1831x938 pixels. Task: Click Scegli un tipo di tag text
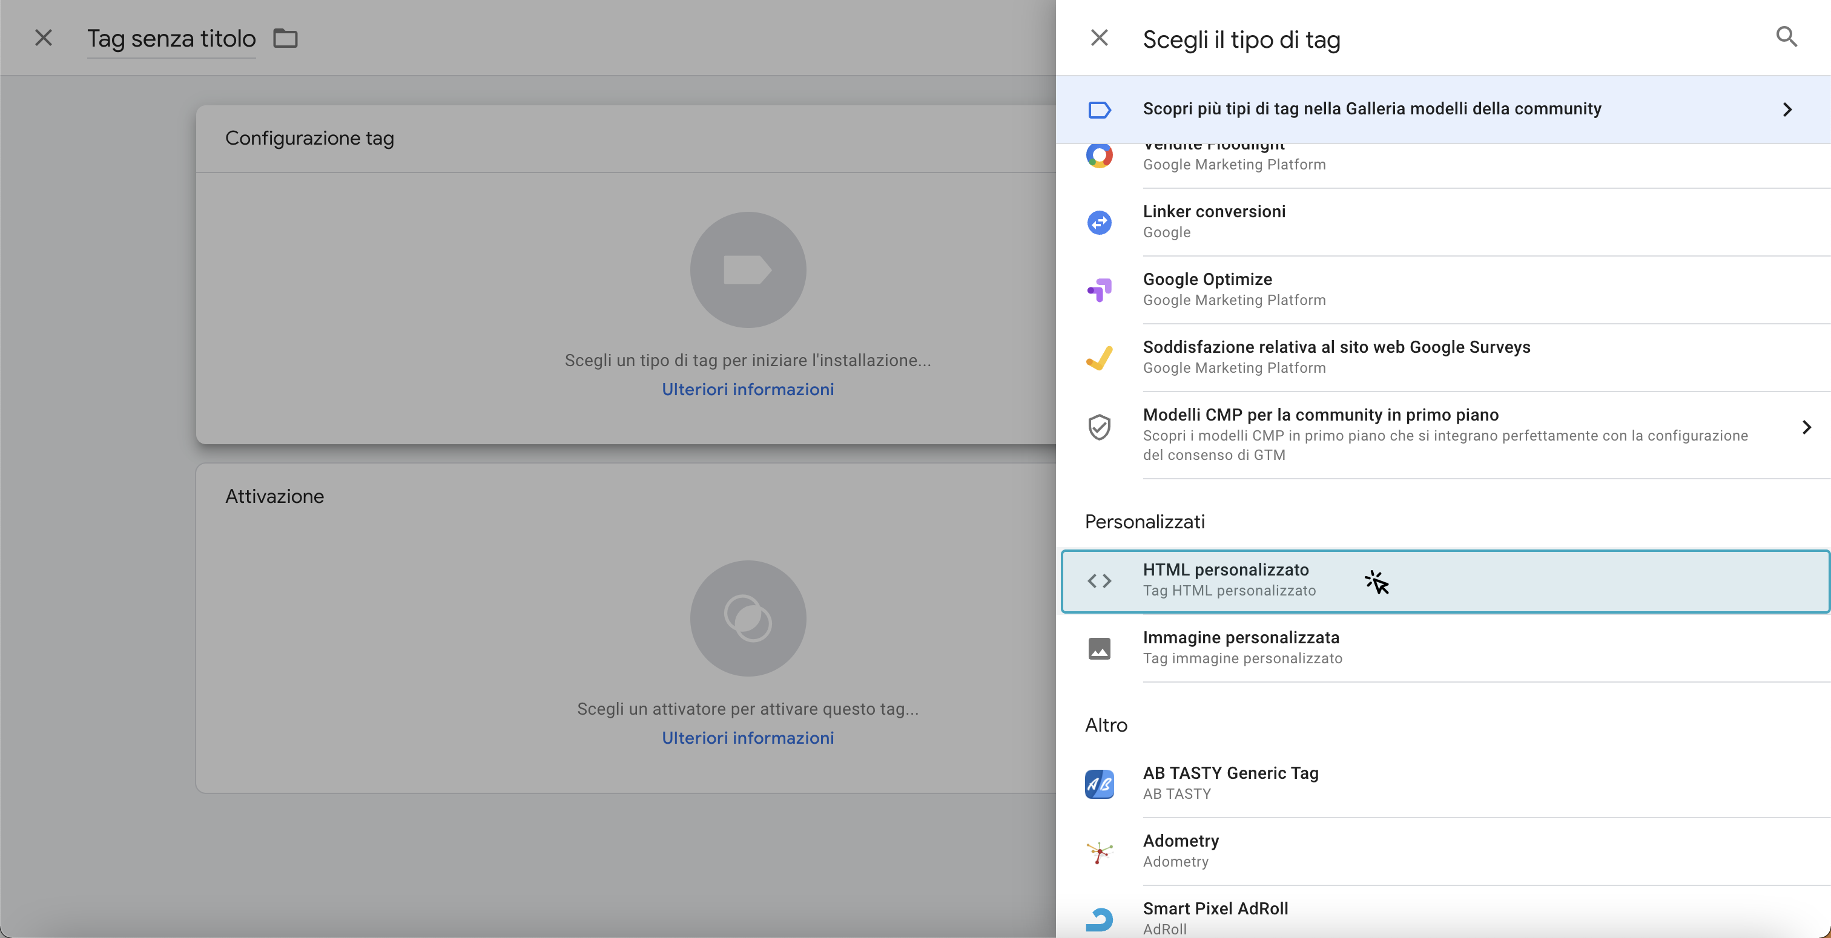(x=748, y=360)
